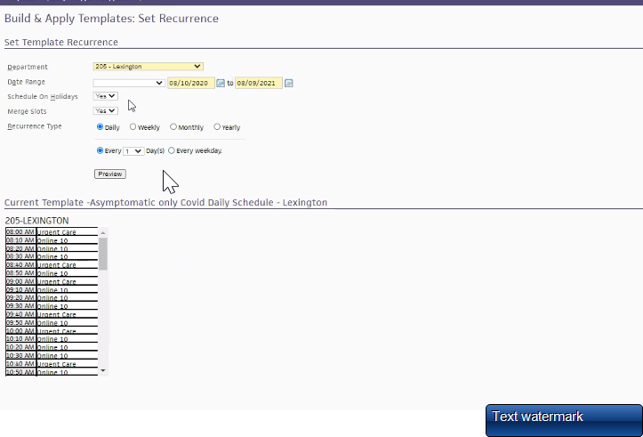This screenshot has width=643, height=437.
Task: Choose the Monthly recurrence option
Action: tap(173, 127)
